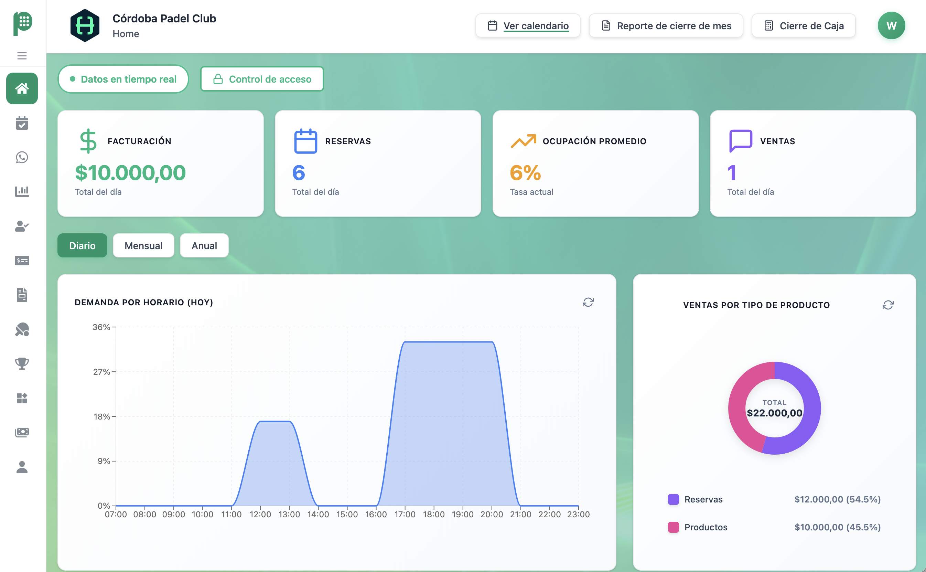Open the clients section with user-check icon

(22, 226)
